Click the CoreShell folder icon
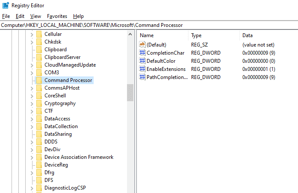The height and width of the screenshot is (193, 298). tap(39, 96)
